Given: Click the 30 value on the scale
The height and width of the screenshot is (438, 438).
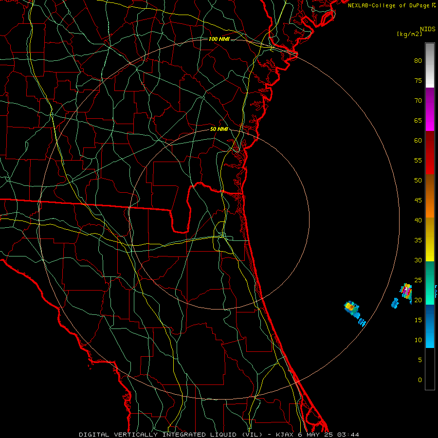Looking at the screenshot, I should point(418,260).
